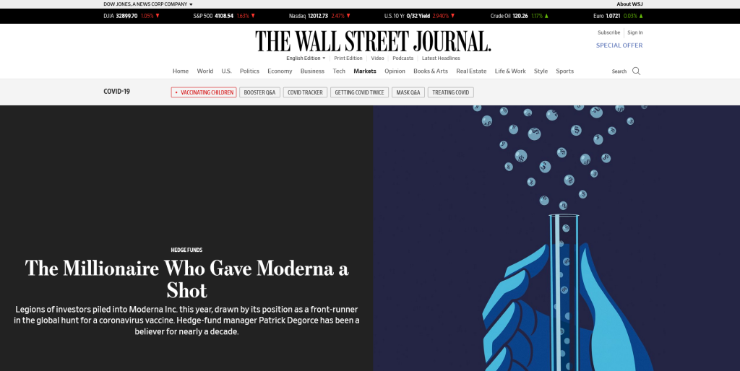The image size is (740, 371).
Task: Expand Dow Jones company dropdown arrow
Action: (191, 4)
